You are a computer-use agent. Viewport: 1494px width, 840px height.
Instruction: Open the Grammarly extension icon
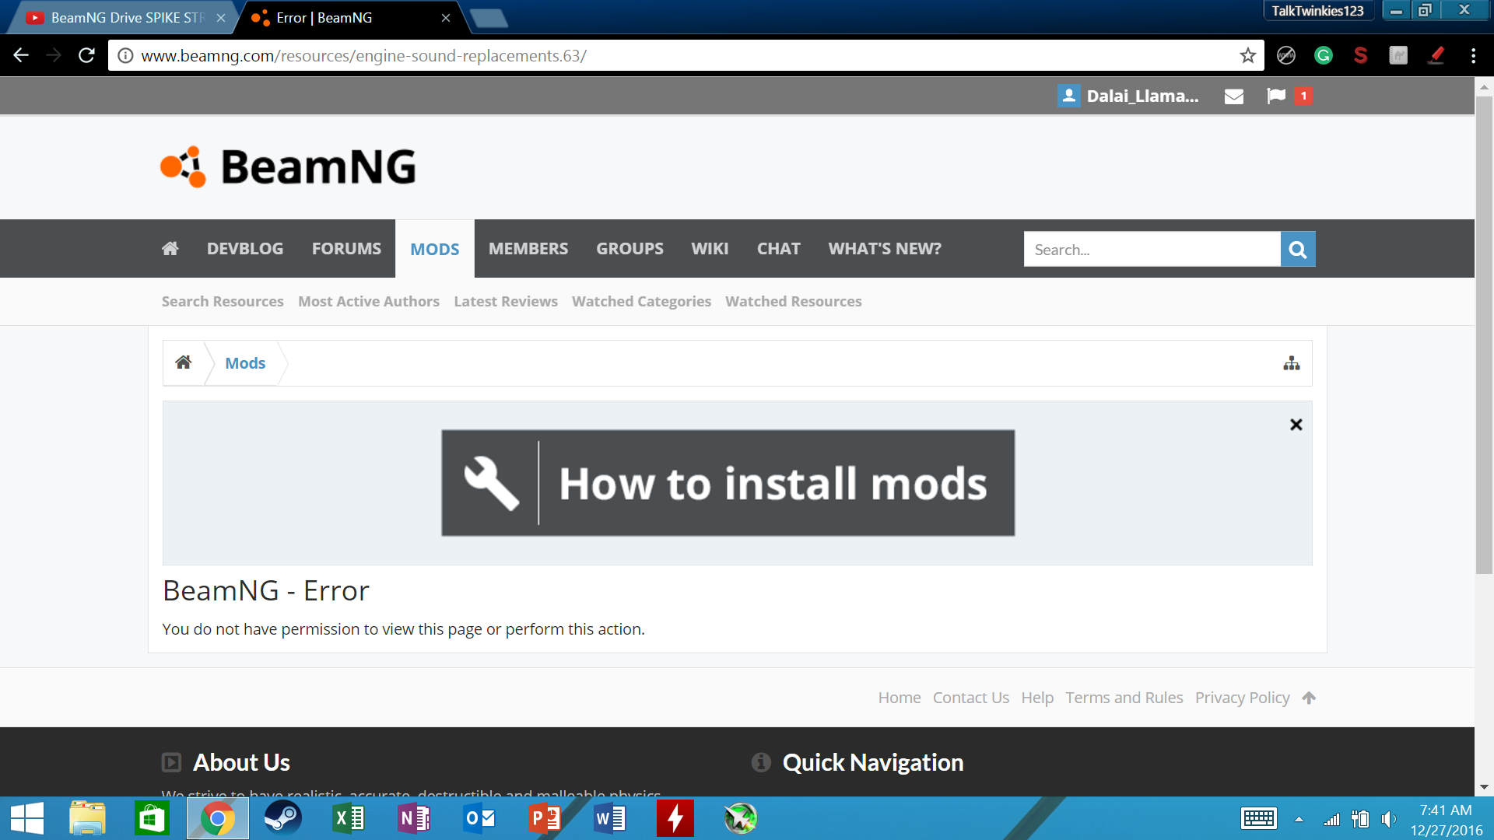[x=1323, y=55]
